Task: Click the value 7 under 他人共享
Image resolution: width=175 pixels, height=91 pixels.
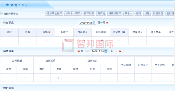Action: point(156,41)
